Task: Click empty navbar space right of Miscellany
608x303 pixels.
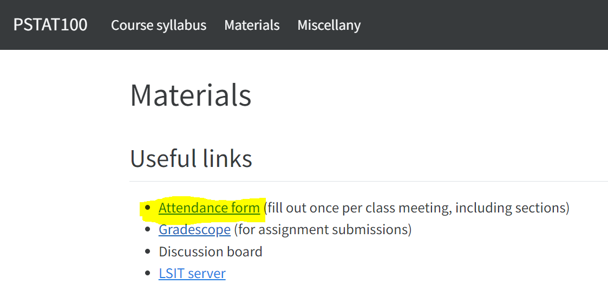Action: pos(487,25)
